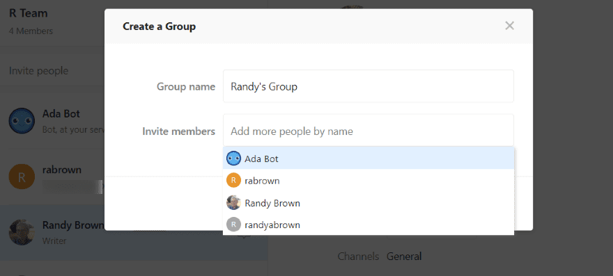Pick randyabrown from suggestions list
613x276 pixels.
(x=368, y=225)
